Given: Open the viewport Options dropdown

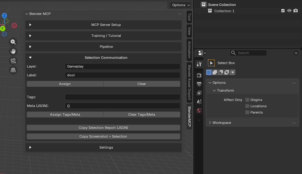Looking at the screenshot, I should click(x=180, y=5).
